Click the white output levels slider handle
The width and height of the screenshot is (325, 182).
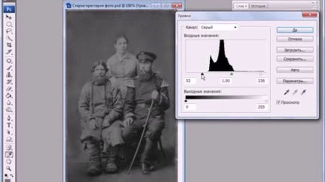[x=266, y=101]
